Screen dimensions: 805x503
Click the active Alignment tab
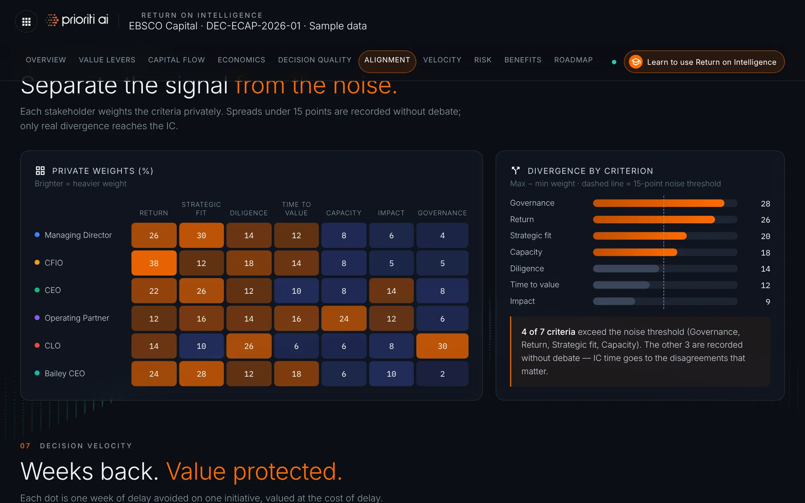[387, 61]
